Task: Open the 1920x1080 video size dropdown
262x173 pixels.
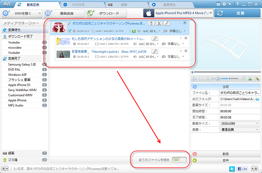Action: [240, 123]
